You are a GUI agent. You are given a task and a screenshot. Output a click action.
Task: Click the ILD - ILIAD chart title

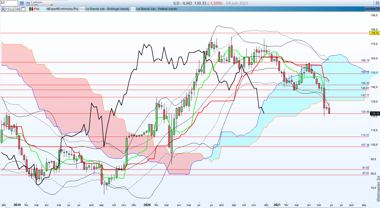click(x=183, y=3)
